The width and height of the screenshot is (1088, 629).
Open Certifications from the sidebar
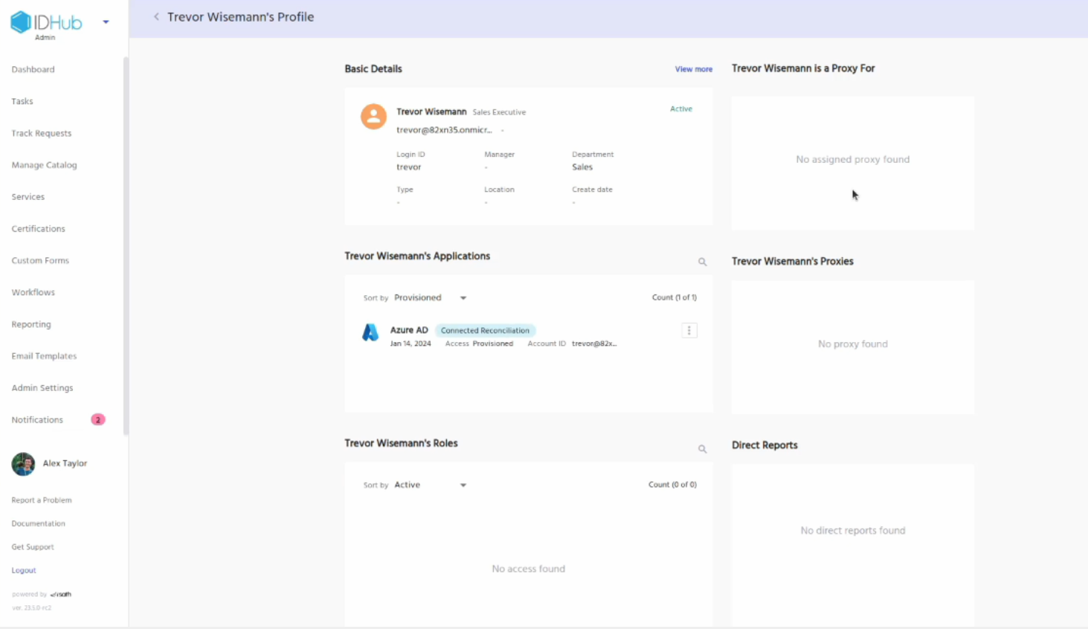pos(39,229)
